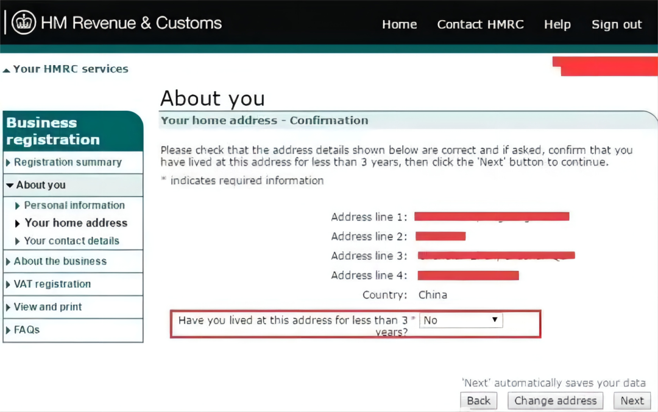Screen dimensions: 658x412
Task: Open Contact HMRC in the header
Action: pos(480,24)
